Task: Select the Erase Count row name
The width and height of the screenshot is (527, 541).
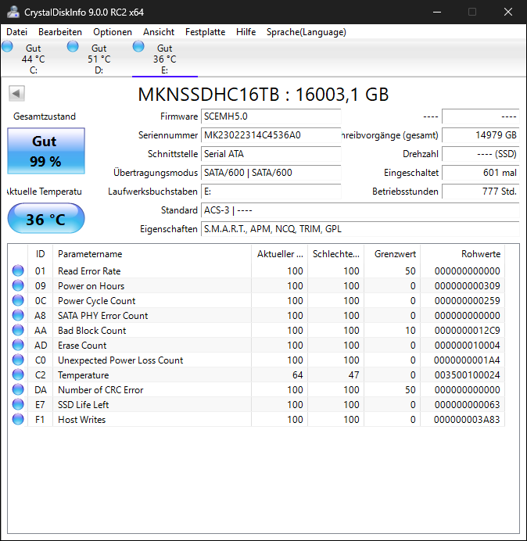Action: [x=82, y=346]
